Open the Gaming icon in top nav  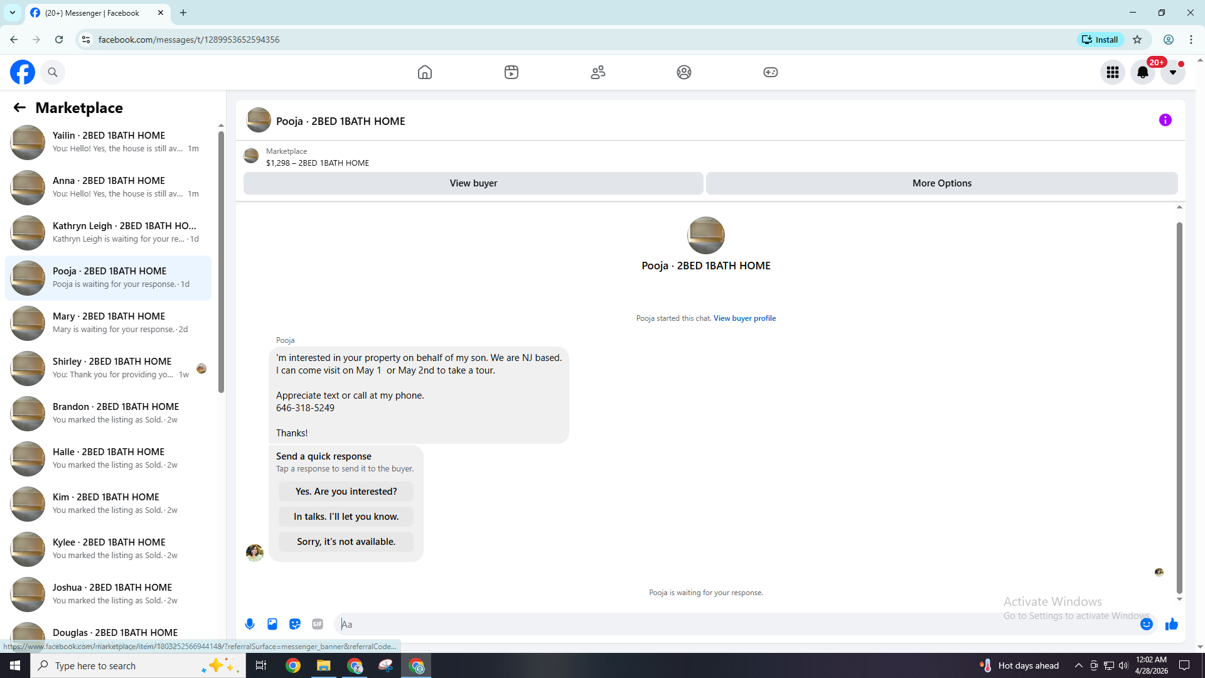coord(771,72)
